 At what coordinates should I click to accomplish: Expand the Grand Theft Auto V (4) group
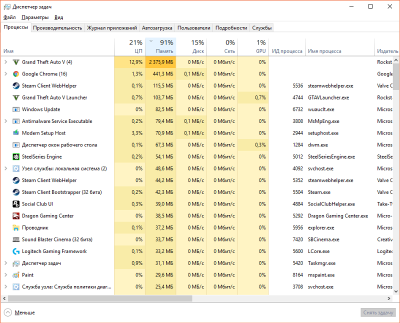(5, 62)
